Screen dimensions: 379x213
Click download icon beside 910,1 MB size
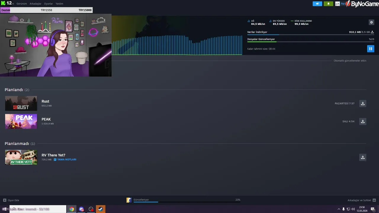click(372, 32)
